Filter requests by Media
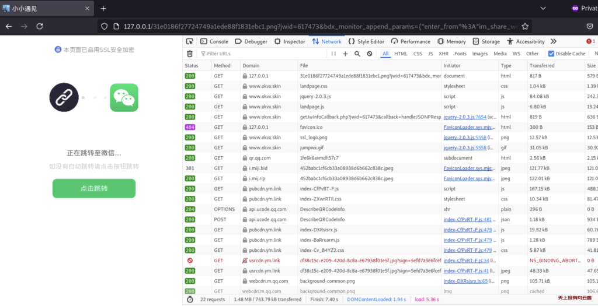This screenshot has height=306, width=598. click(500, 54)
